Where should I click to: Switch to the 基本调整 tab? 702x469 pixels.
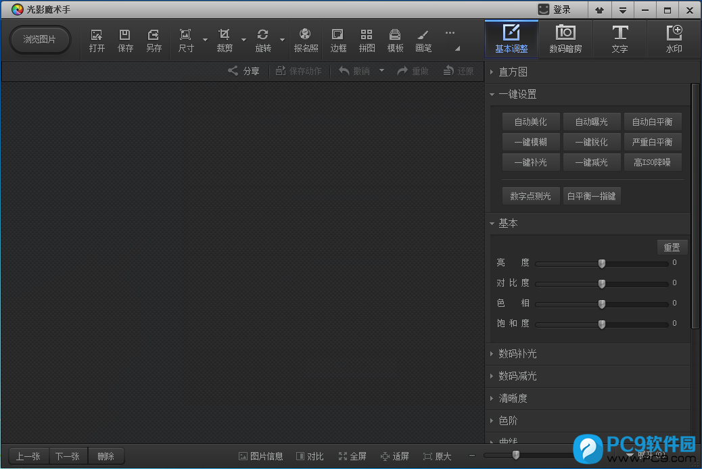(511, 39)
